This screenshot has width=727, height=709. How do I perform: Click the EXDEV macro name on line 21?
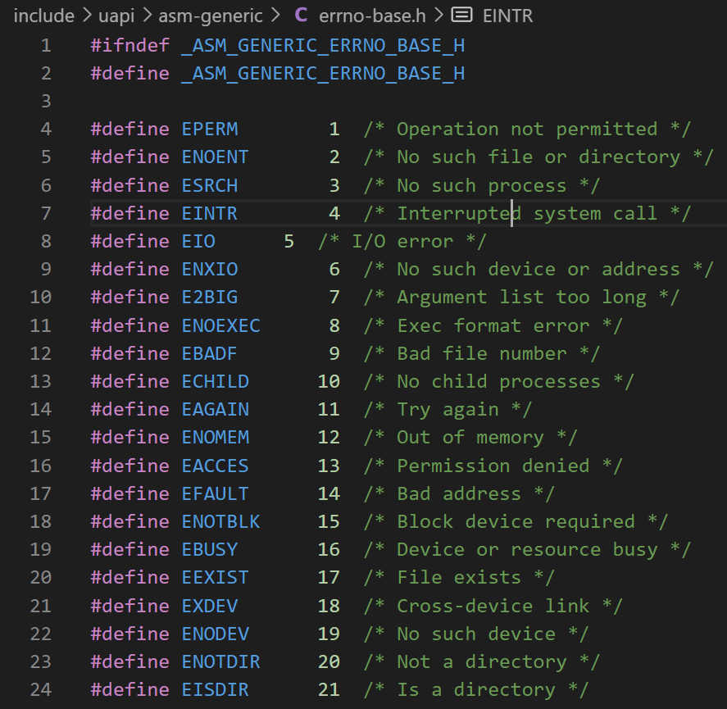(x=209, y=605)
